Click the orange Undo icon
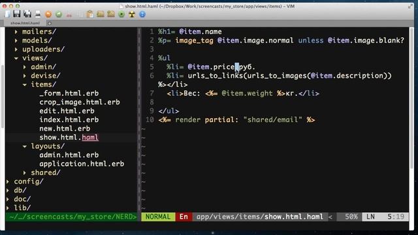 (48, 14)
